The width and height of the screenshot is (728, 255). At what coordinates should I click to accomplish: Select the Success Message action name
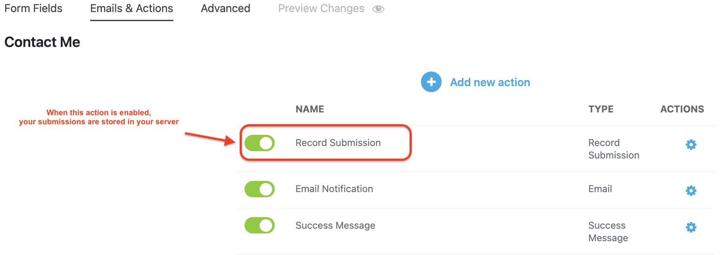(x=335, y=226)
